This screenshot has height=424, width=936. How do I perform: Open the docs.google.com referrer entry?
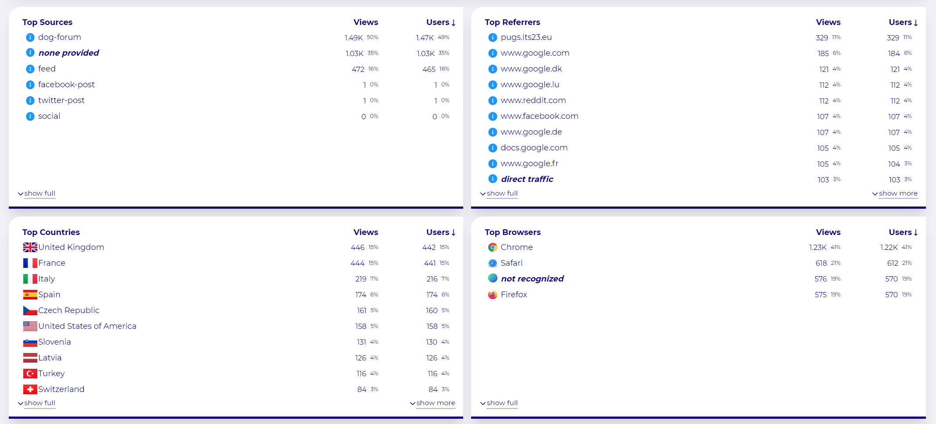click(x=534, y=148)
